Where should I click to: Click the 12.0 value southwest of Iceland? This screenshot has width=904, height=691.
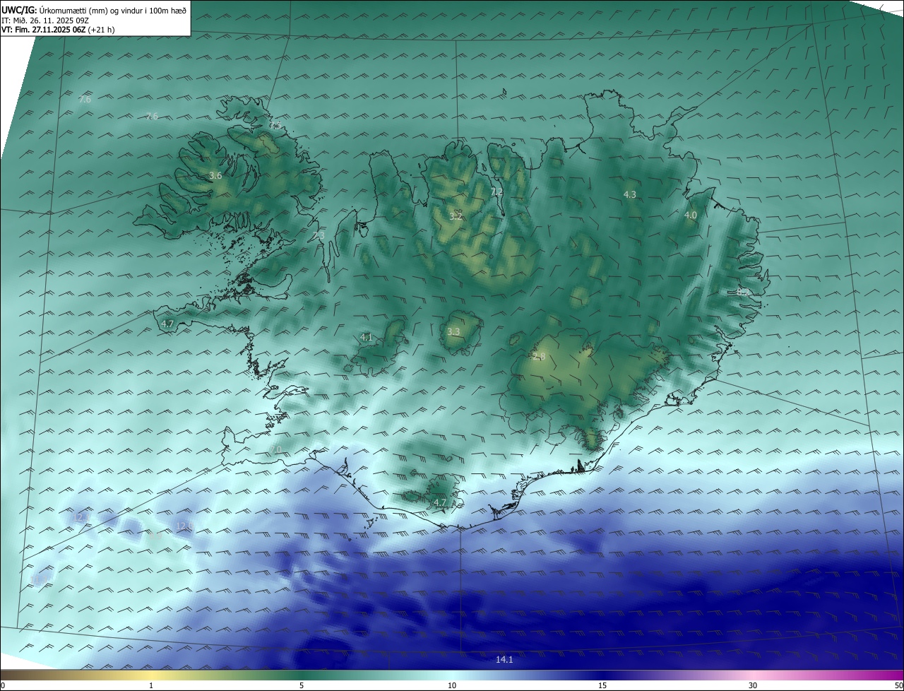(x=184, y=526)
